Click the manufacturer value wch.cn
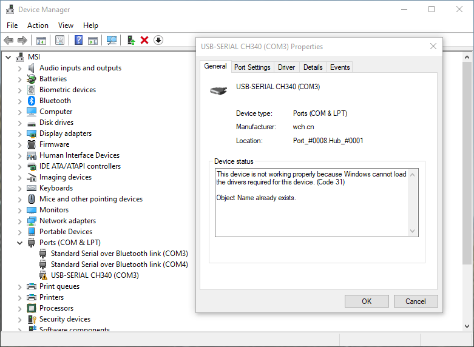Viewport: 474px width, 347px height. (303, 127)
